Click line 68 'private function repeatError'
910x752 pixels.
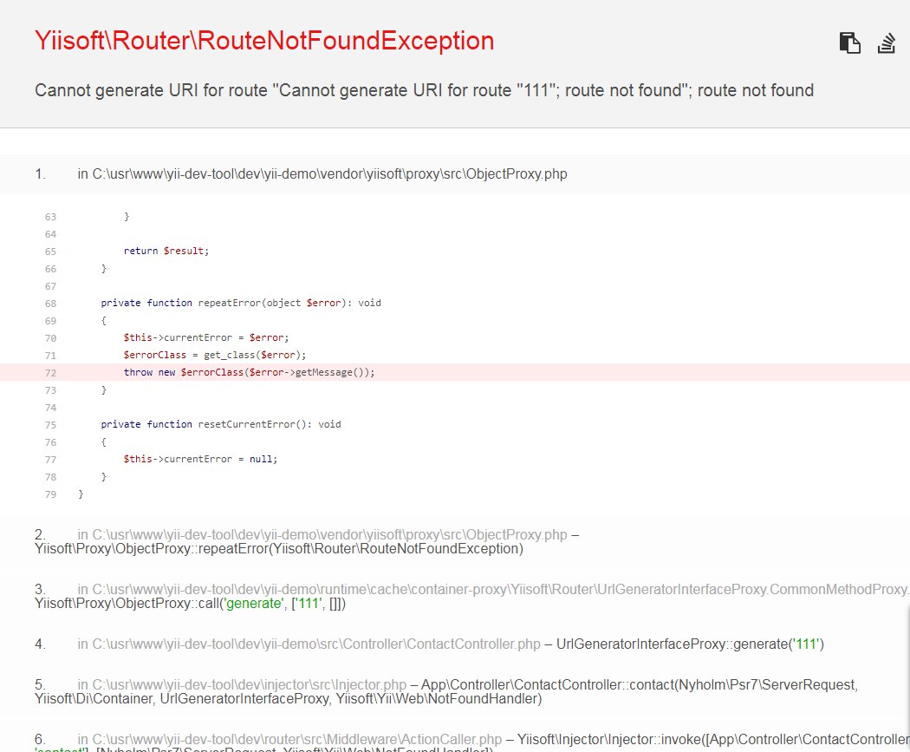(x=241, y=303)
